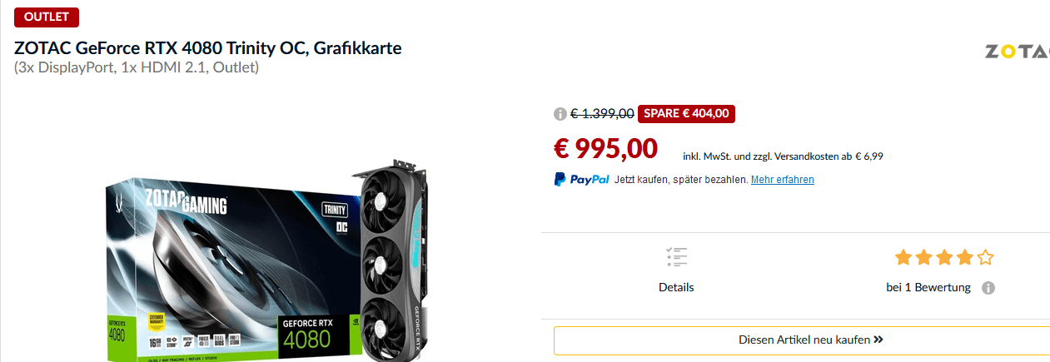Click the info icon beside the old price
1050x362 pixels.
[560, 114]
